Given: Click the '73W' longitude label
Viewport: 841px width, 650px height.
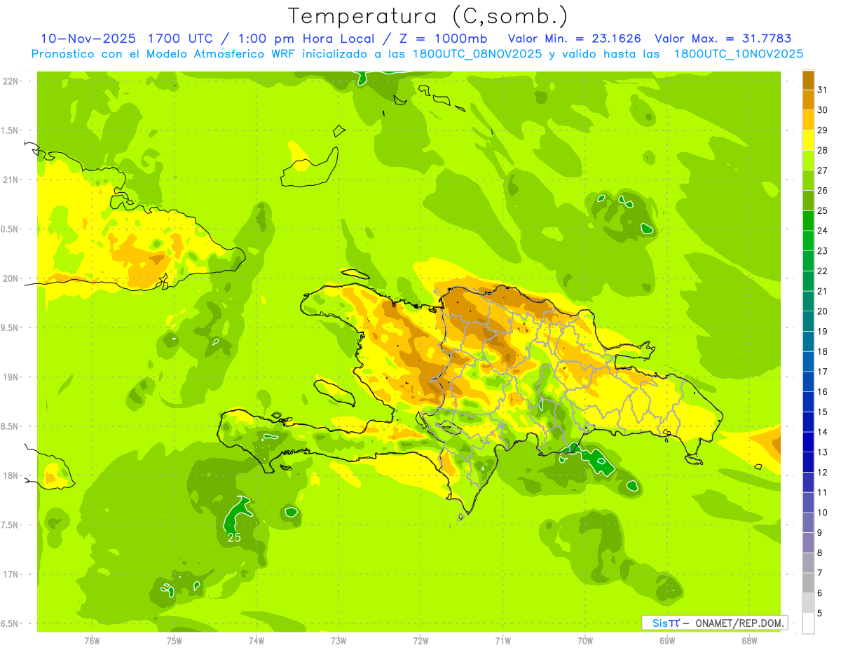Looking at the screenshot, I should (x=339, y=640).
